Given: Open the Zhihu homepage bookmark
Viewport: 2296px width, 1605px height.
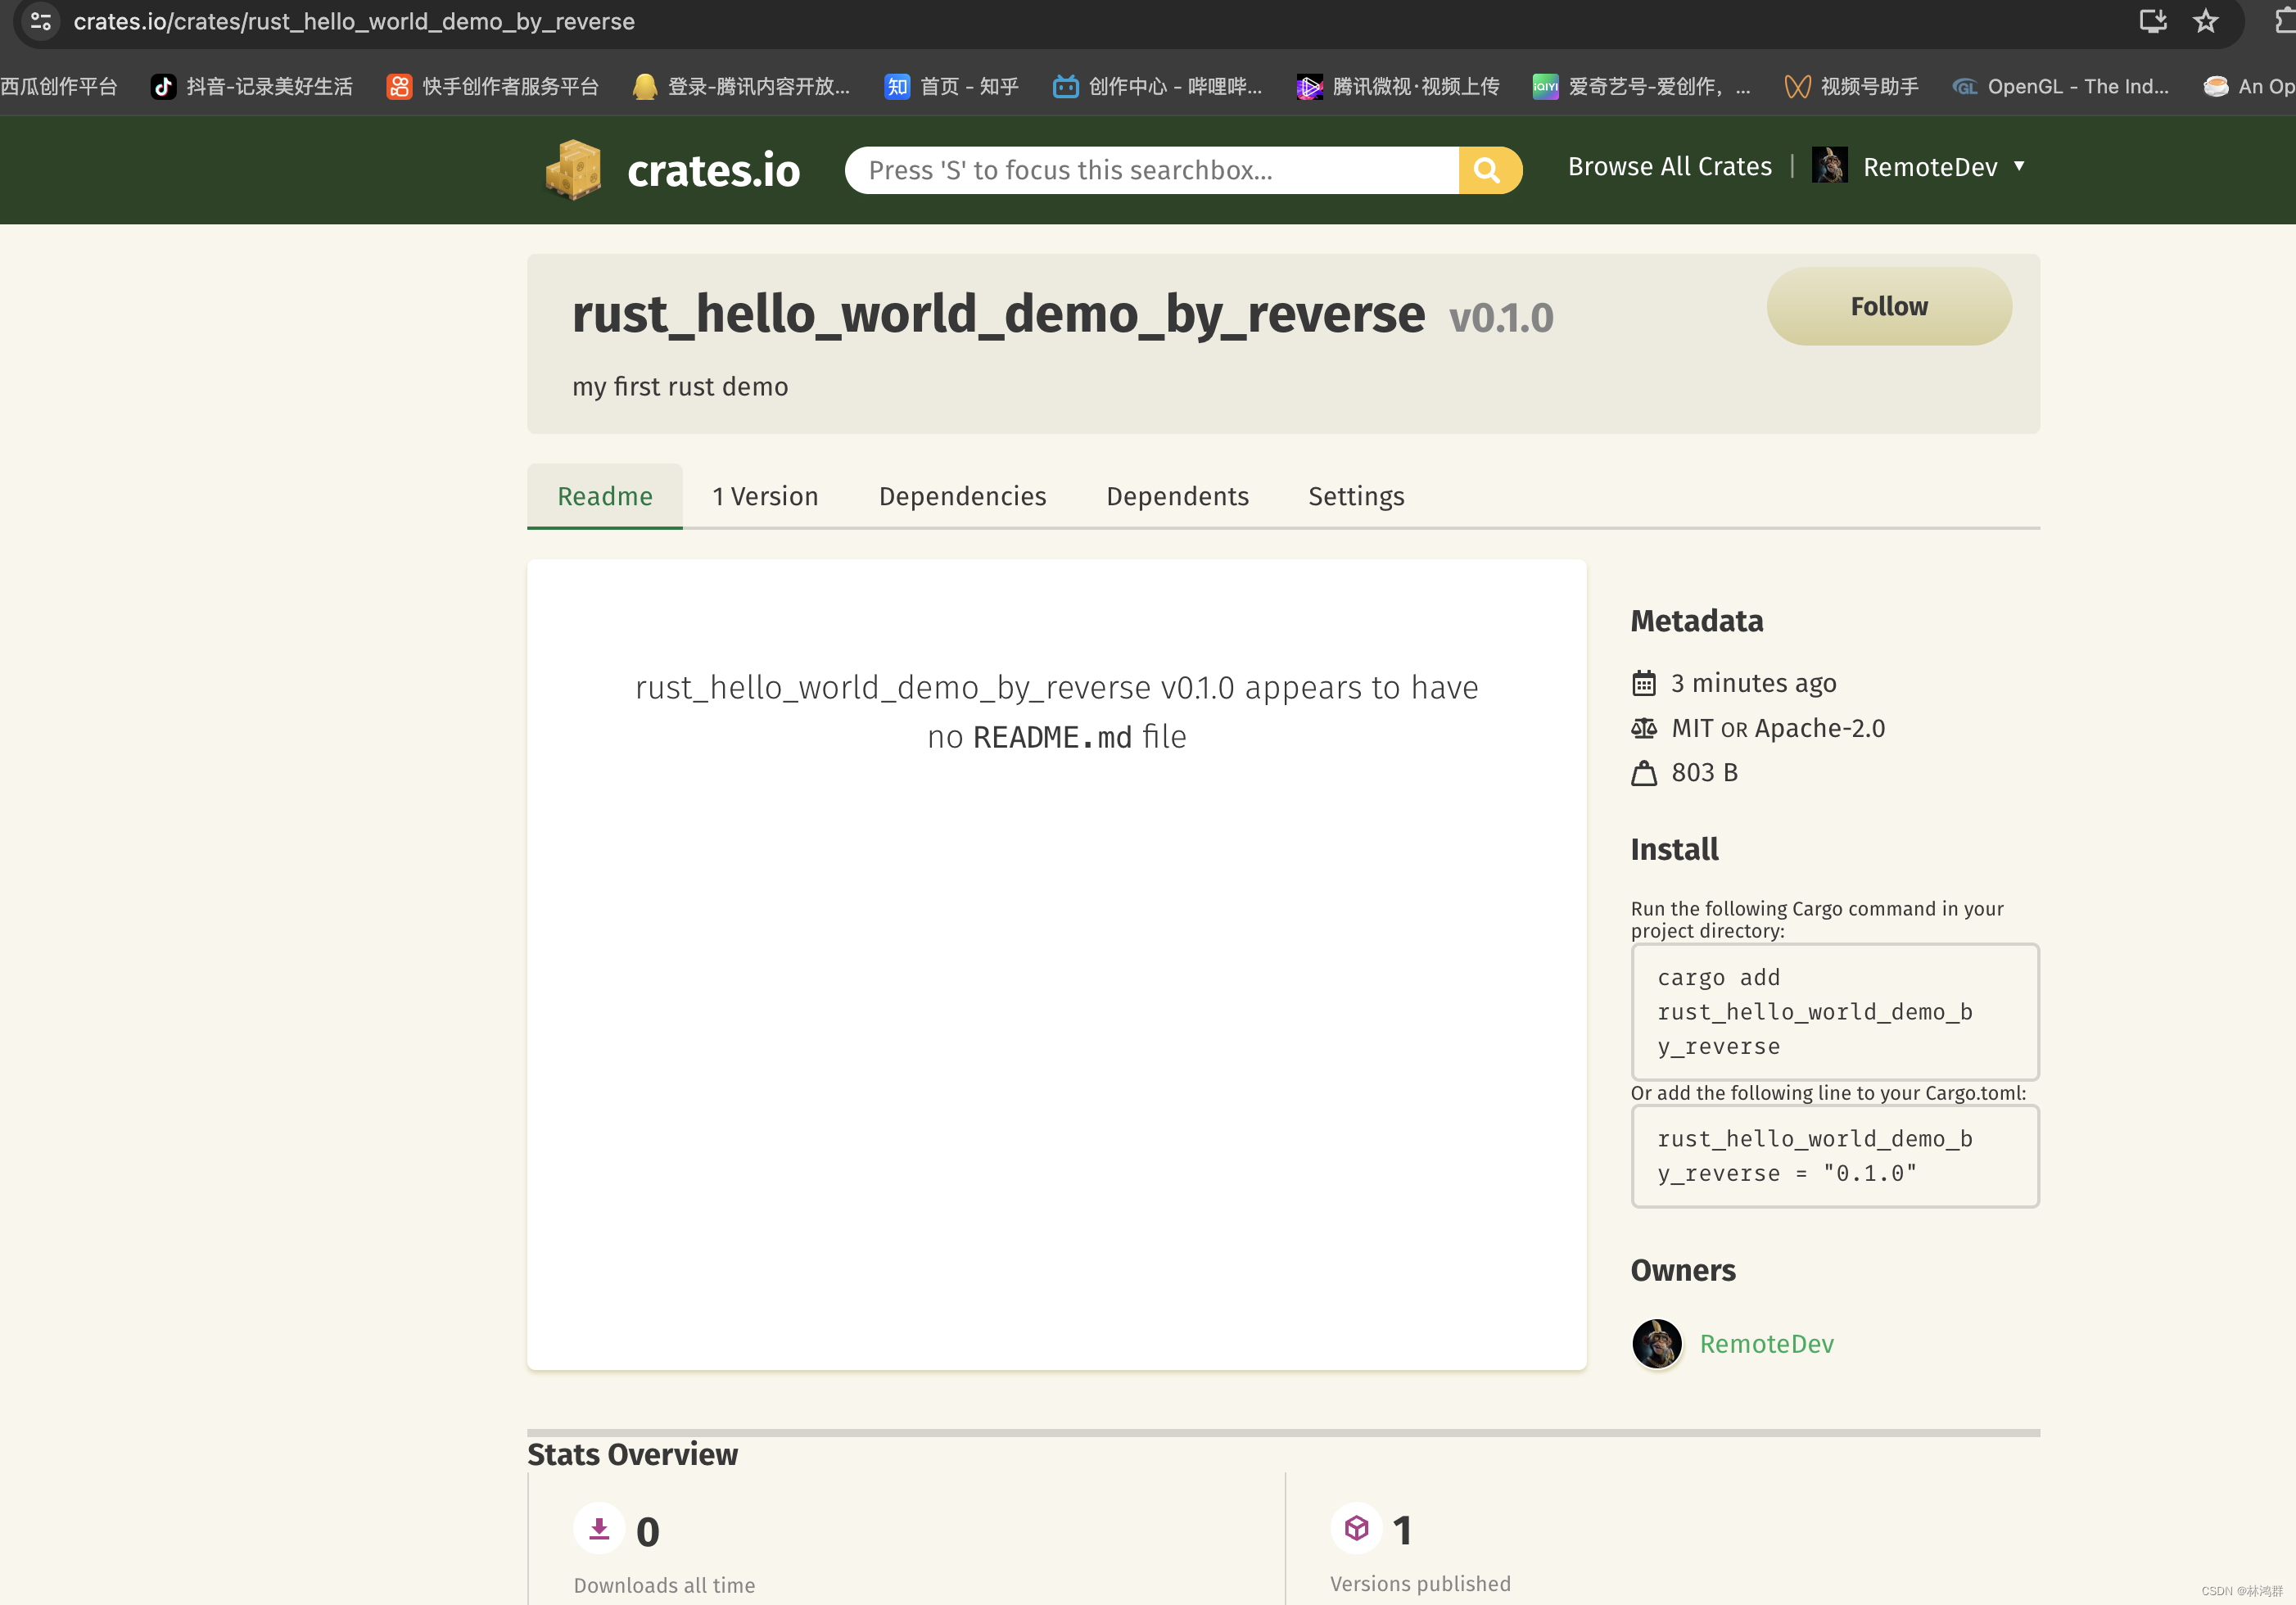Looking at the screenshot, I should (951, 87).
